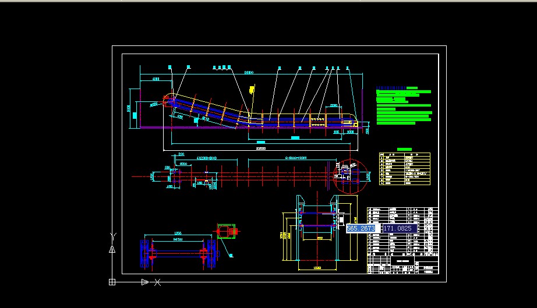Click the UCS X-axis arrow
Screen dimensions: 537x308
[145, 282]
